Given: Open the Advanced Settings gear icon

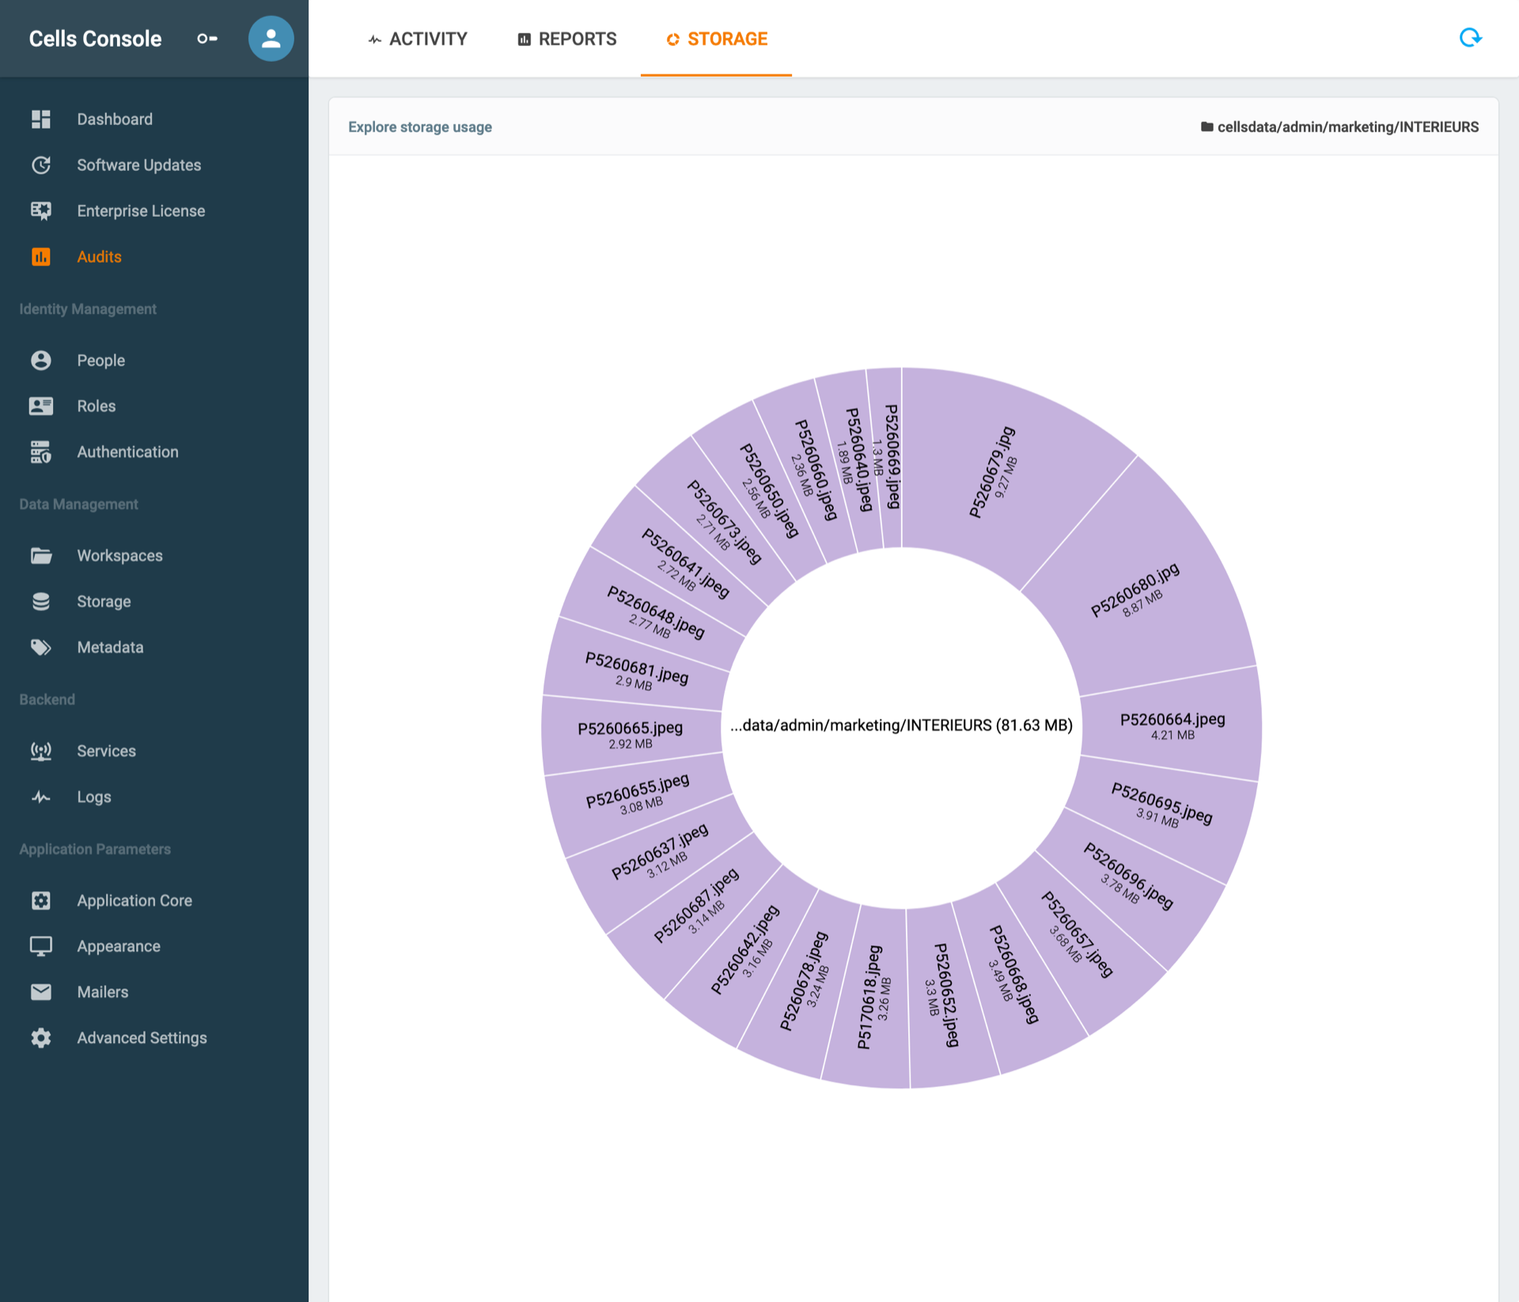Looking at the screenshot, I should pos(41,1038).
